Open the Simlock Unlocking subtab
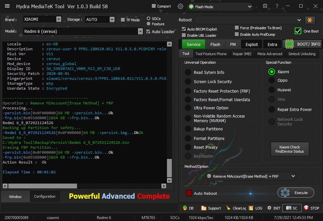323x221 pixels. [302, 54]
